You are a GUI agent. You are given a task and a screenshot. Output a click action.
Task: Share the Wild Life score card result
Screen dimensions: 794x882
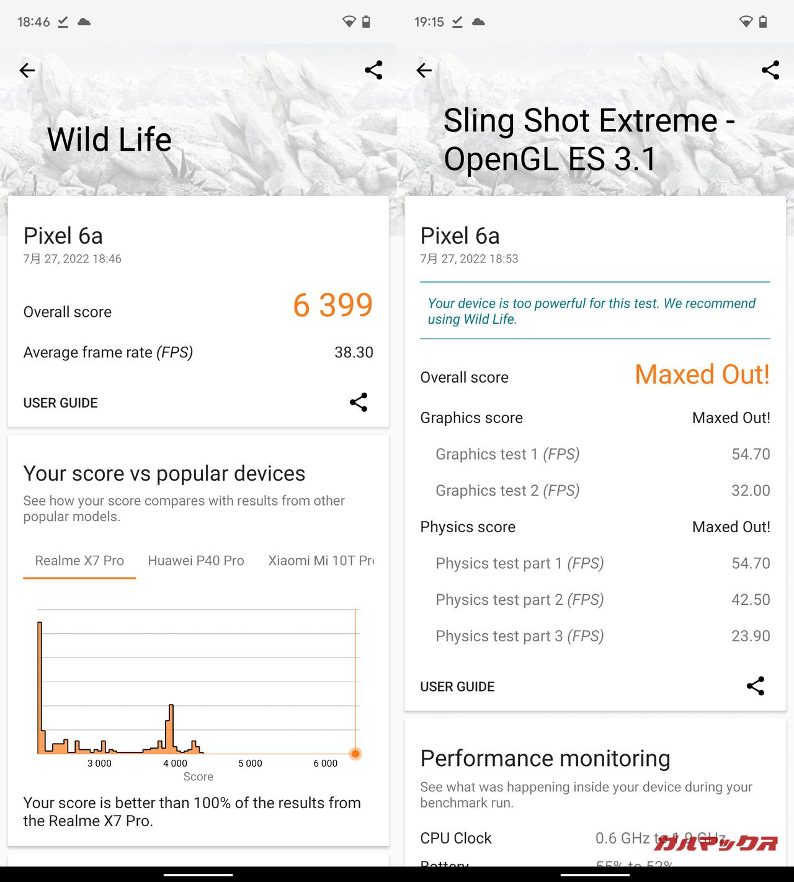(359, 403)
